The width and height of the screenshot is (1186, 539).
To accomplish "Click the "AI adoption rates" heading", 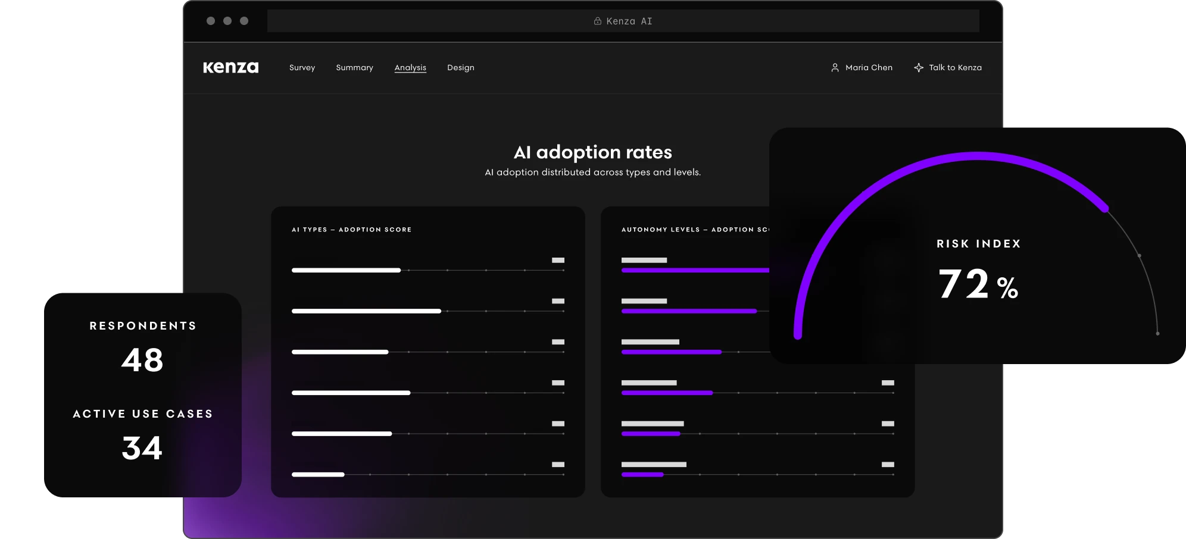I will (593, 152).
